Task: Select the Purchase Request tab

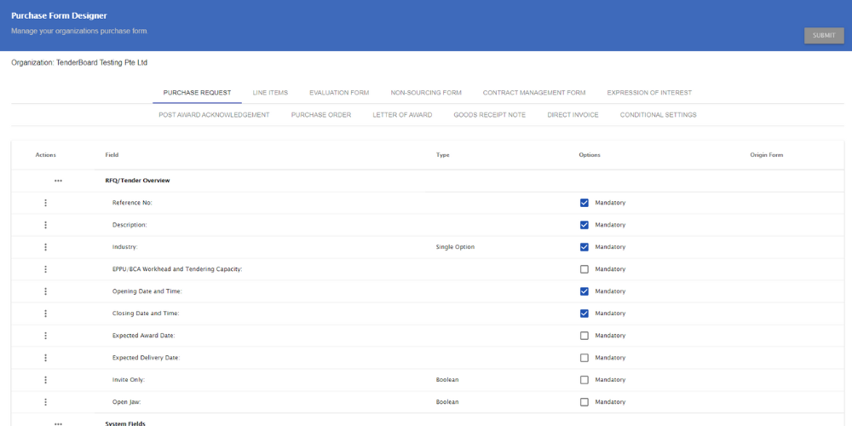Action: pyautogui.click(x=198, y=93)
